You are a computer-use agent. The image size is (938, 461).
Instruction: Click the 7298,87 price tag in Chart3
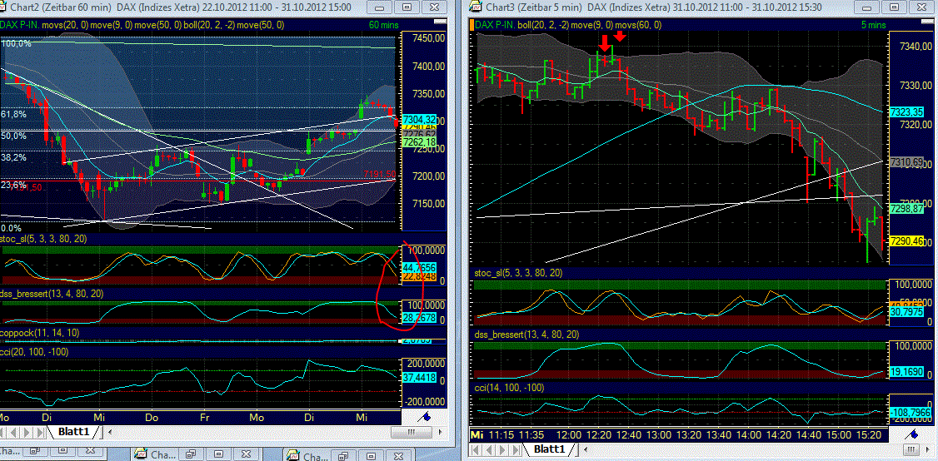[x=907, y=209]
